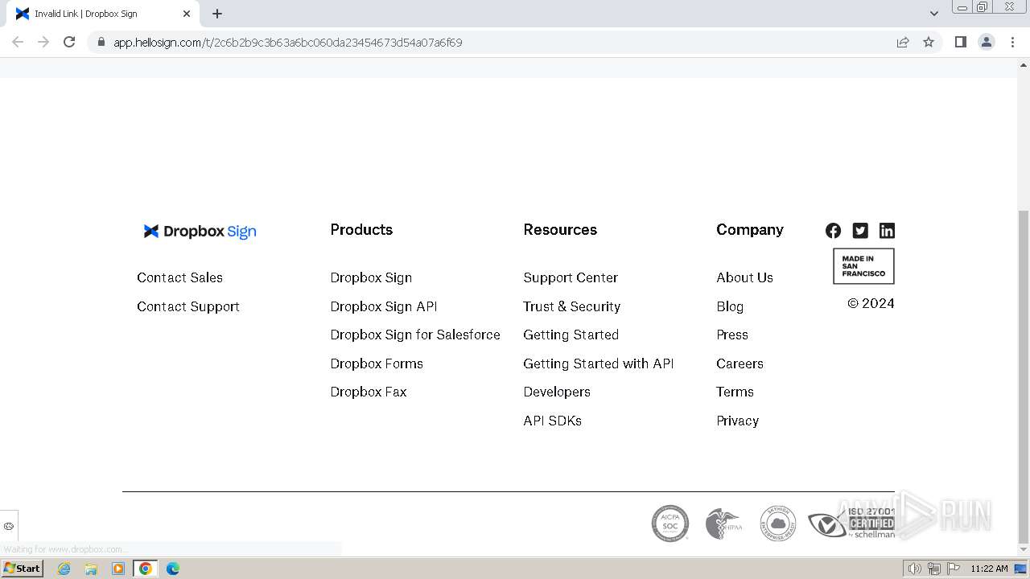Open the Contact Support link

point(188,306)
